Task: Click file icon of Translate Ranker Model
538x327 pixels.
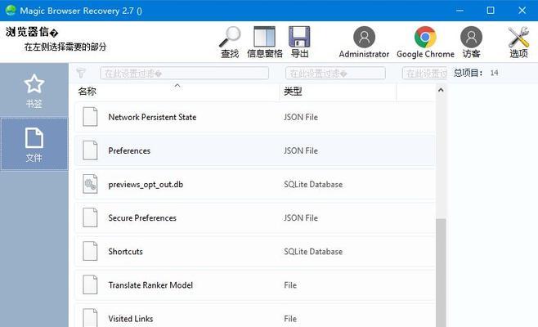Action: (90, 285)
